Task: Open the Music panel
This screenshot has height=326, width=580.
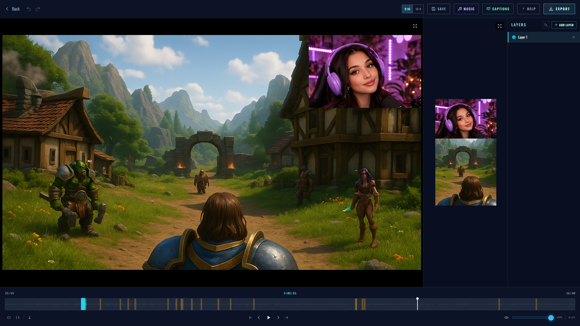Action: pos(466,9)
